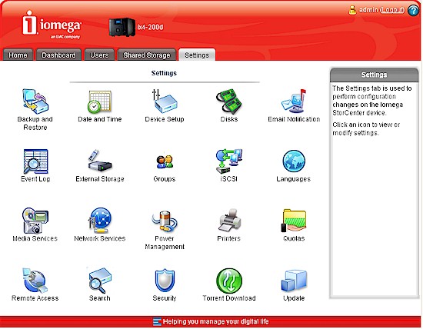The image size is (423, 329).
Task: Click the ix4-200d device name text
Action: [150, 27]
